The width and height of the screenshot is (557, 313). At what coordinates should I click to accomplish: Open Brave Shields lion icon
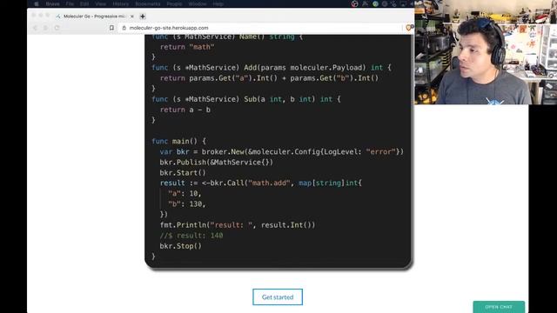click(x=408, y=28)
